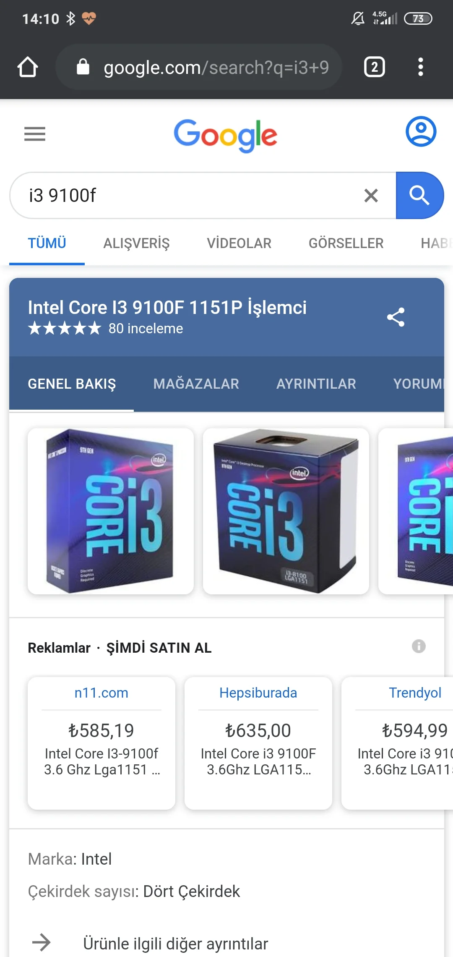The image size is (453, 957).
Task: Tap the Google account profile icon
Action: (421, 132)
